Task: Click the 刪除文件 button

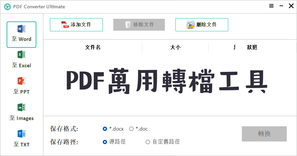Action: (x=202, y=25)
